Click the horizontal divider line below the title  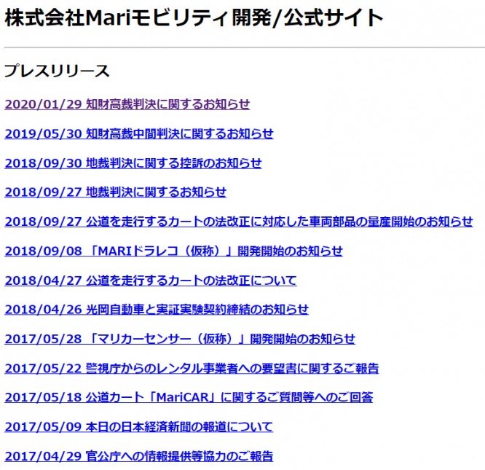point(242,48)
